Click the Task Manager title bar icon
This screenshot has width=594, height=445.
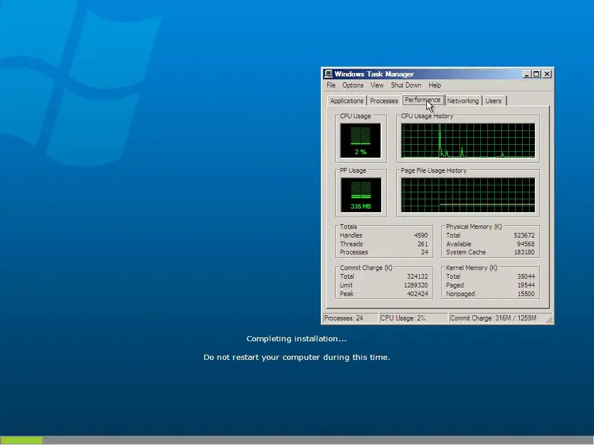click(328, 74)
